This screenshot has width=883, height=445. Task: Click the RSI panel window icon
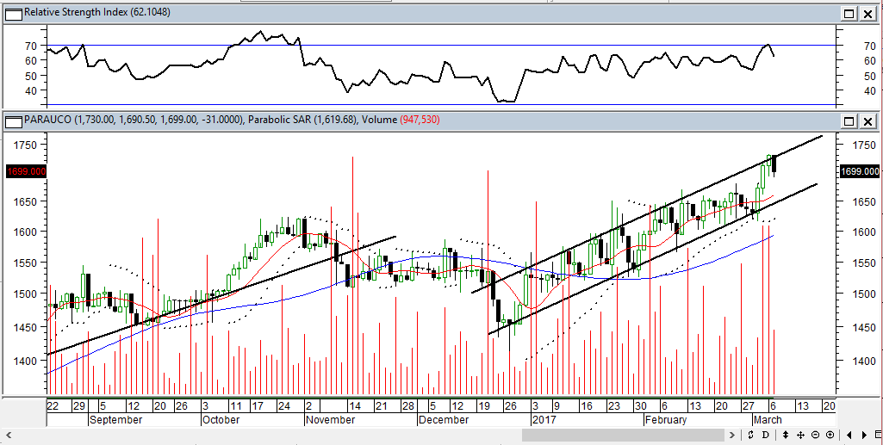[x=14, y=14]
